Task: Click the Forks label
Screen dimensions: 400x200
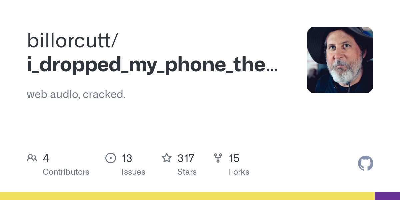Action: pyautogui.click(x=239, y=172)
